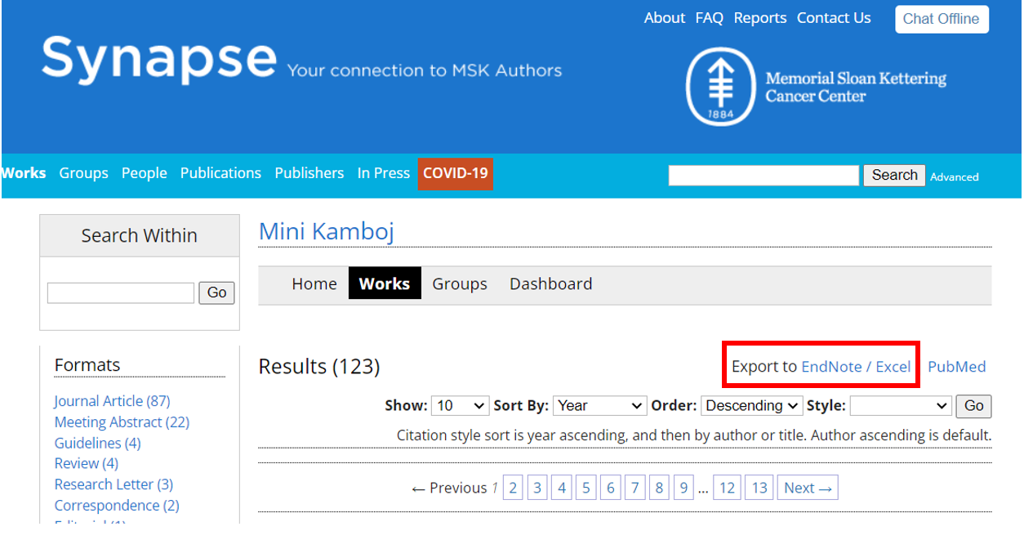Go to results page 6
This screenshot has width=1024, height=540.
pos(610,488)
